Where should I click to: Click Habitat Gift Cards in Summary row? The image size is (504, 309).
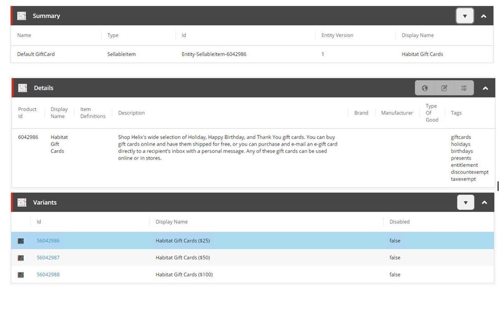pos(422,54)
